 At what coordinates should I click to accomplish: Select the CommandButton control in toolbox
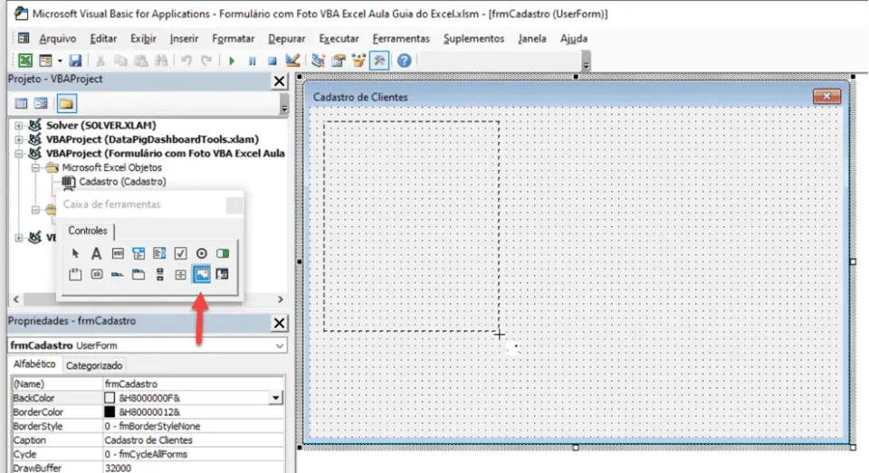coord(97,274)
